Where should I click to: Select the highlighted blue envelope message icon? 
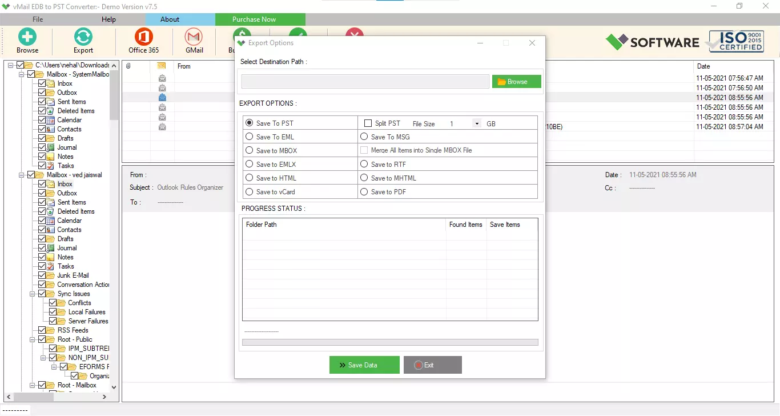(x=162, y=97)
